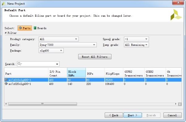Open the Speed grade dropdown
This screenshot has width=186, height=122.
(x=136, y=39)
